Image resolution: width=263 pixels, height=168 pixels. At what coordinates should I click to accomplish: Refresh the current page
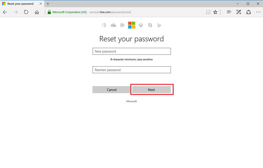(26, 12)
